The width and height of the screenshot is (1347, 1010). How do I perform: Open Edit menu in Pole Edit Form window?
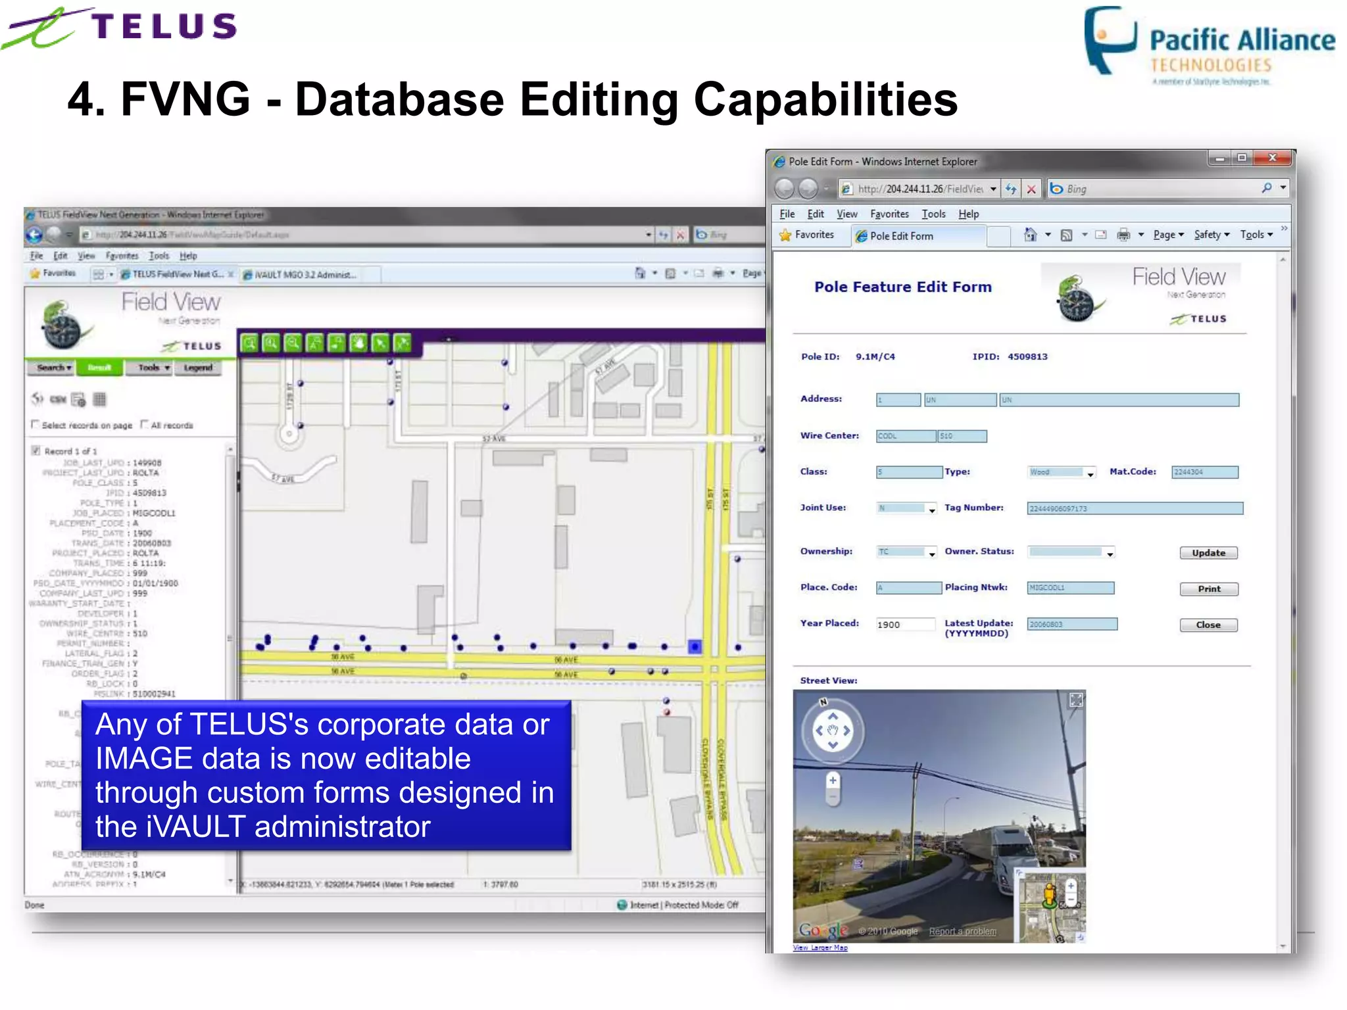click(816, 214)
